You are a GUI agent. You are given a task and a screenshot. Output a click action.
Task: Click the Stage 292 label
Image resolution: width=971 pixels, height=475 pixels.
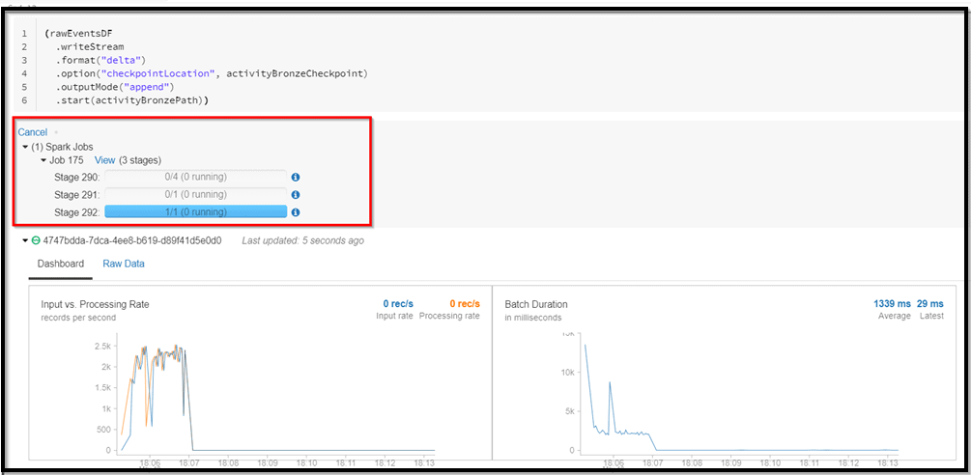click(76, 212)
